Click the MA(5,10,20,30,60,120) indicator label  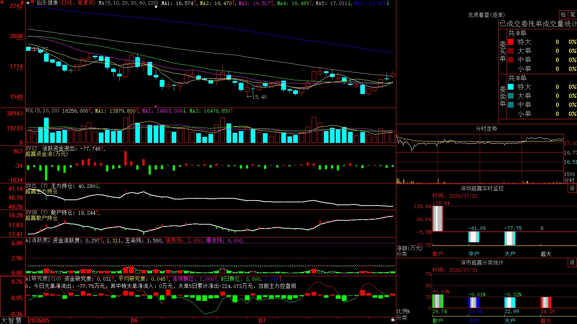(x=128, y=3)
